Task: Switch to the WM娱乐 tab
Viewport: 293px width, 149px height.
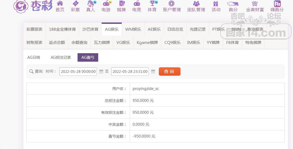Action: (x=133, y=29)
